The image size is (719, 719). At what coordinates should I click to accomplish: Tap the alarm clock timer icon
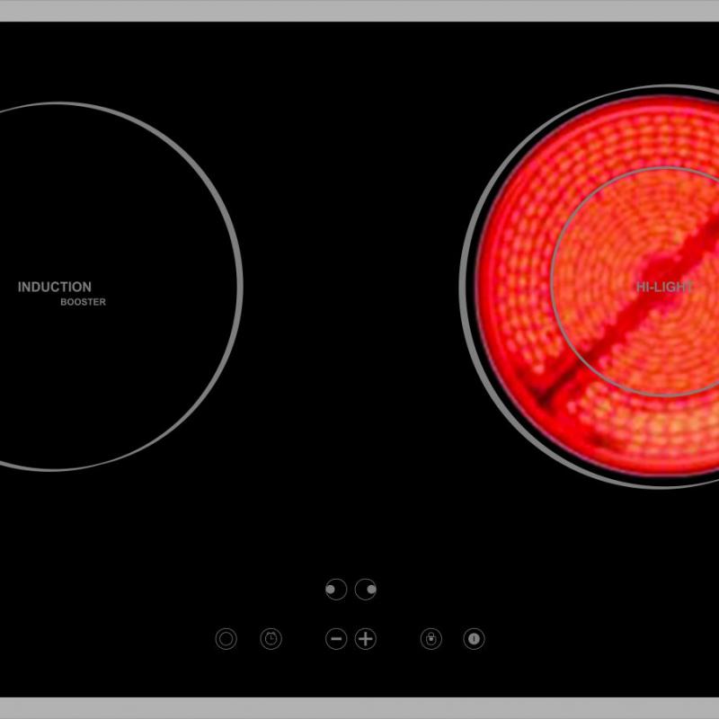[x=271, y=639]
